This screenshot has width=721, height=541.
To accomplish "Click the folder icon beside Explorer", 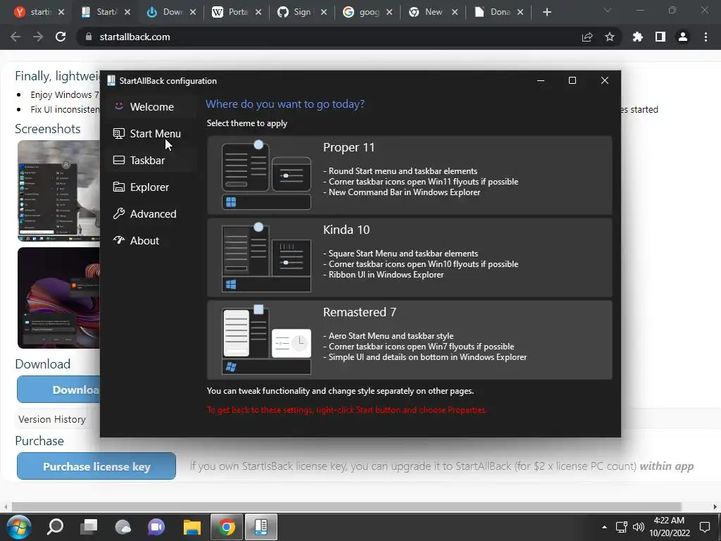I will (x=118, y=187).
